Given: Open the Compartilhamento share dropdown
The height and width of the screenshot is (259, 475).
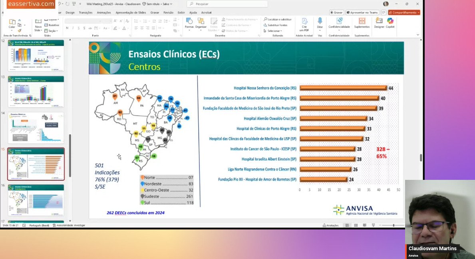Looking at the screenshot, I should point(404,12).
